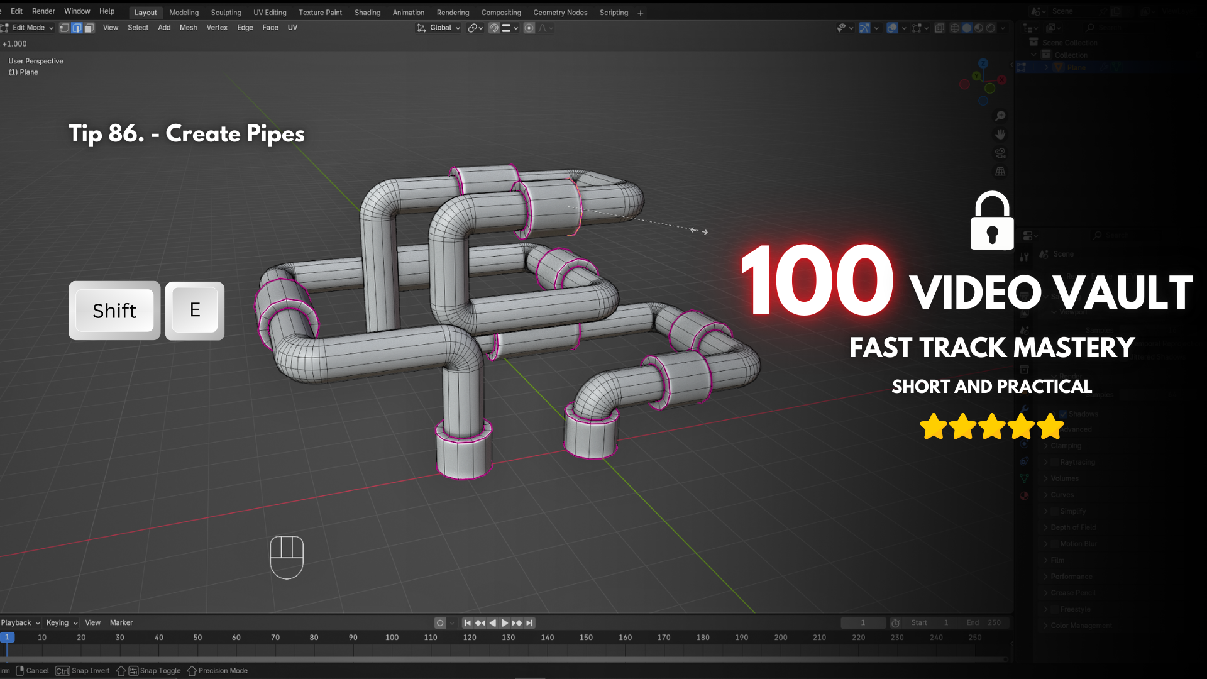Screen dimensions: 1207x679
Task: Open Global transform orientation dropdown
Action: (439, 28)
